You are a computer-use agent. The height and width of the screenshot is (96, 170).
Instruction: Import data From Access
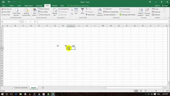(6, 9)
